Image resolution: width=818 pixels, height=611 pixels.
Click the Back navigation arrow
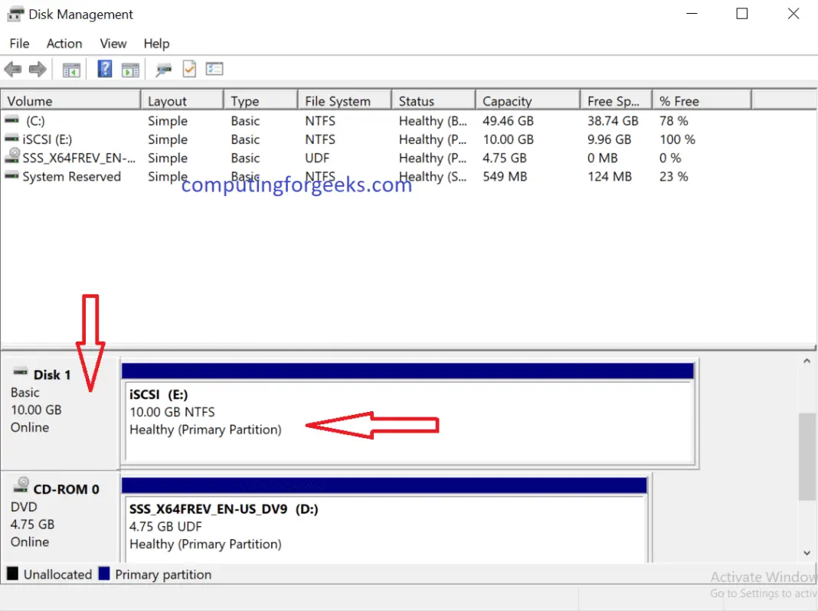point(12,69)
